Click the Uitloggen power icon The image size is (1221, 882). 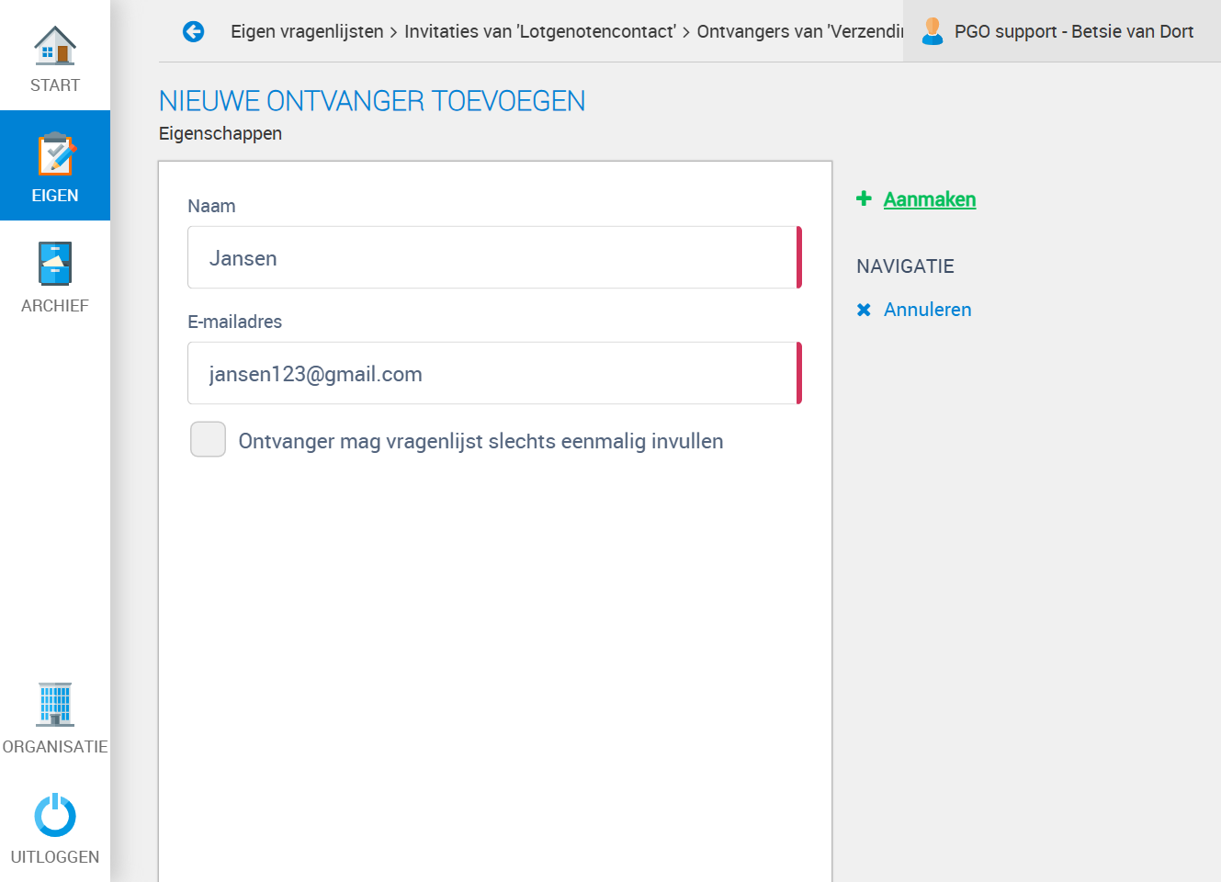click(x=55, y=815)
